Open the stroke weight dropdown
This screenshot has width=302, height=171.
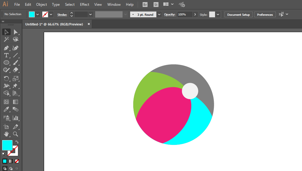pos(90,14)
